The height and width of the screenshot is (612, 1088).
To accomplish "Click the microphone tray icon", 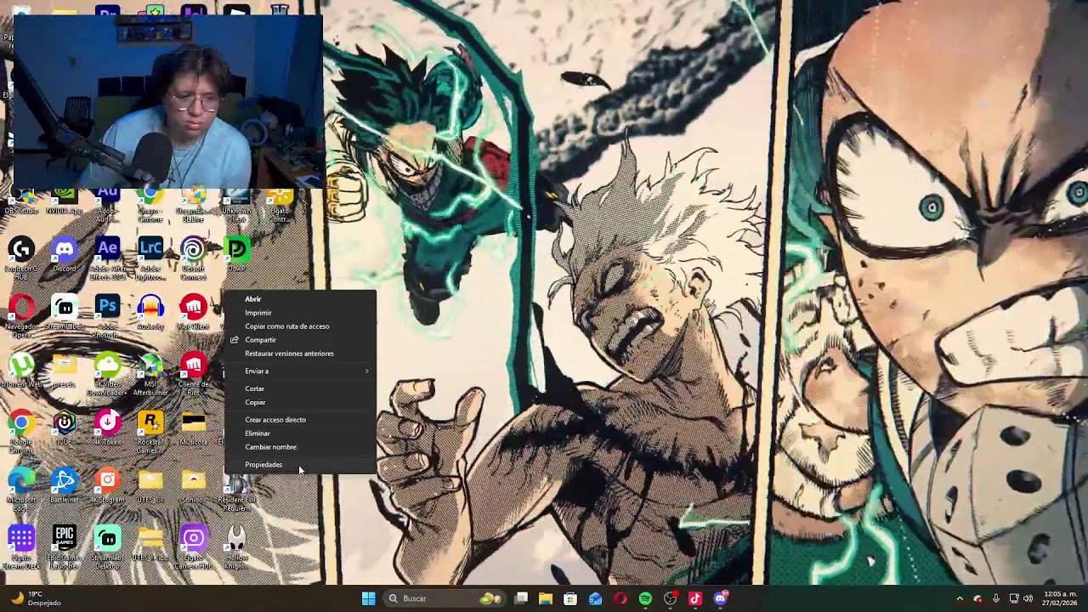I will (995, 598).
